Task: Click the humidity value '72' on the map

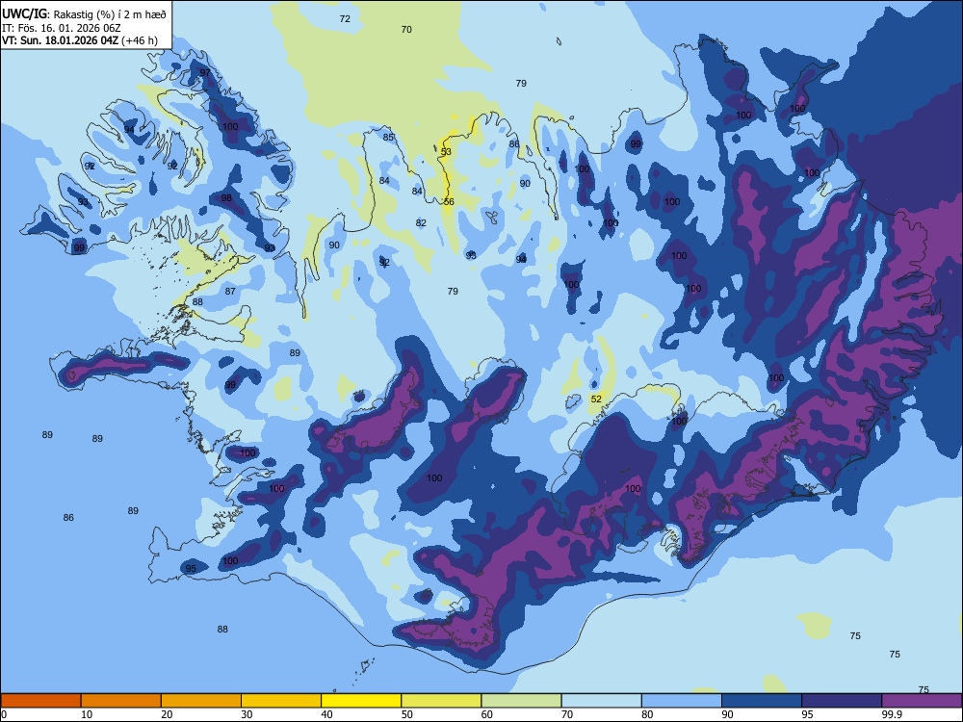Action: (x=345, y=19)
